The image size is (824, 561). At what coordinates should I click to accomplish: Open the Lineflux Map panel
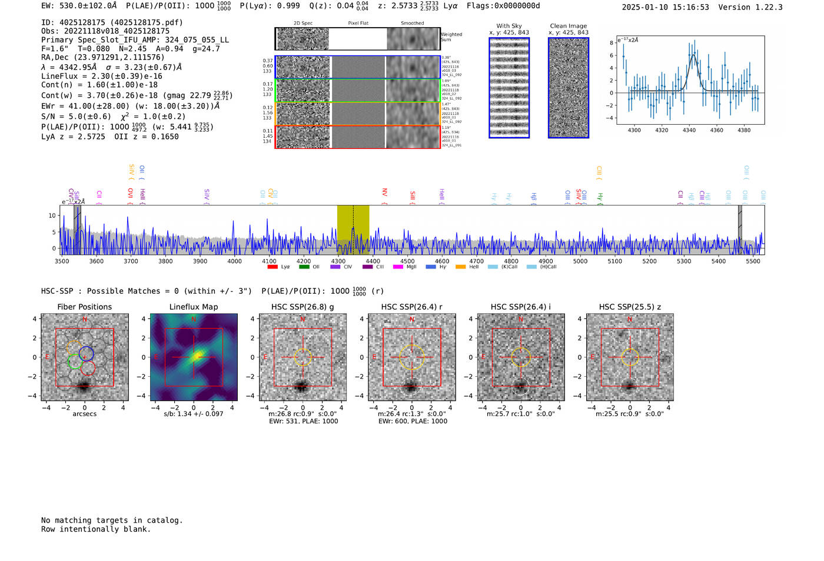pyautogui.click(x=194, y=357)
